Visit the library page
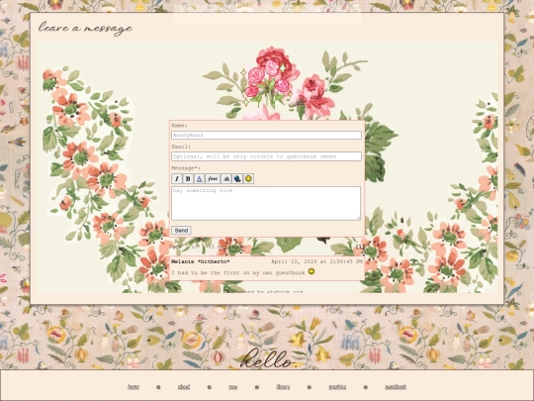 [283, 387]
